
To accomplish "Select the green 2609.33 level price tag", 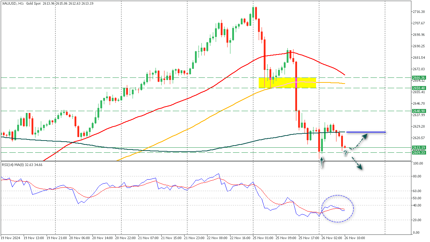I will 419,152.
